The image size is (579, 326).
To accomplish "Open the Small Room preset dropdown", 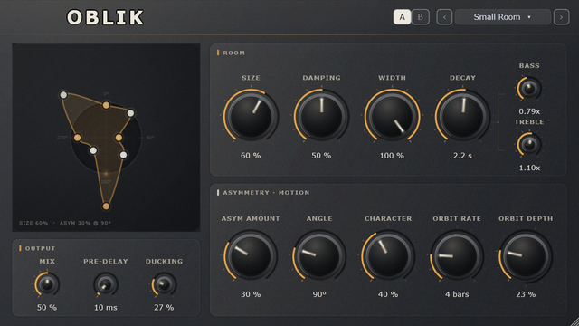I will click(503, 17).
